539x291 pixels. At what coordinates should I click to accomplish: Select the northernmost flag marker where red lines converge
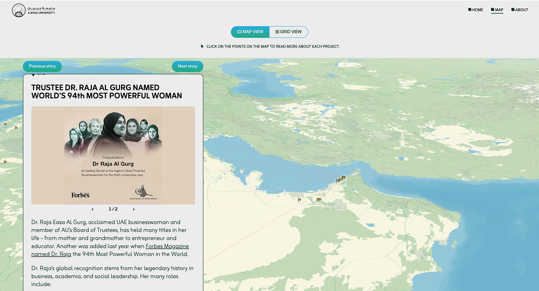344,177
